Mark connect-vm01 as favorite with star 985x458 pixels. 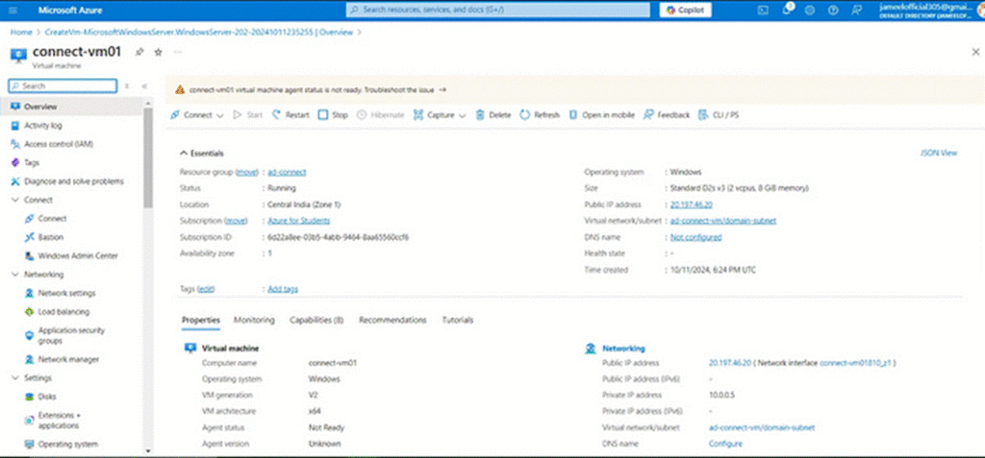point(157,52)
